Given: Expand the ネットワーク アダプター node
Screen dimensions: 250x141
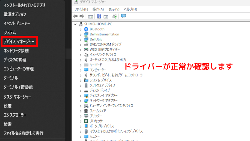Looking at the screenshot, I should [x=80, y=101].
